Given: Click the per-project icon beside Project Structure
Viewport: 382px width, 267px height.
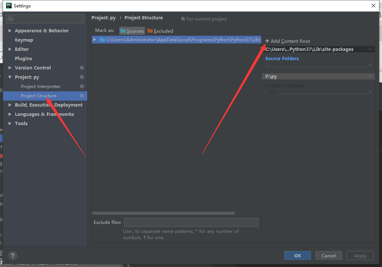Looking at the screenshot, I should pyautogui.click(x=82, y=96).
